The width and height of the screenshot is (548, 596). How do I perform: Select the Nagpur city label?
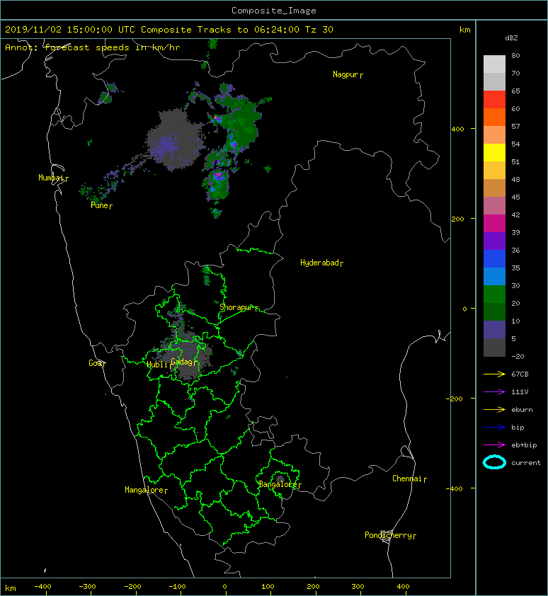coord(346,74)
